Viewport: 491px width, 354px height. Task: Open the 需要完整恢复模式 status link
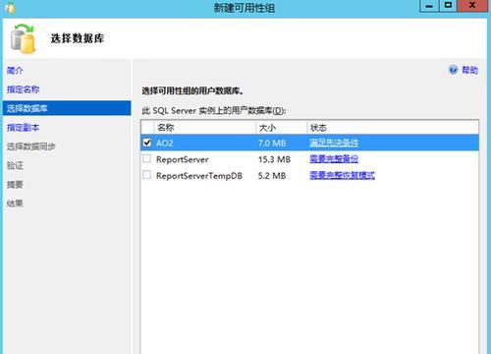point(342,175)
